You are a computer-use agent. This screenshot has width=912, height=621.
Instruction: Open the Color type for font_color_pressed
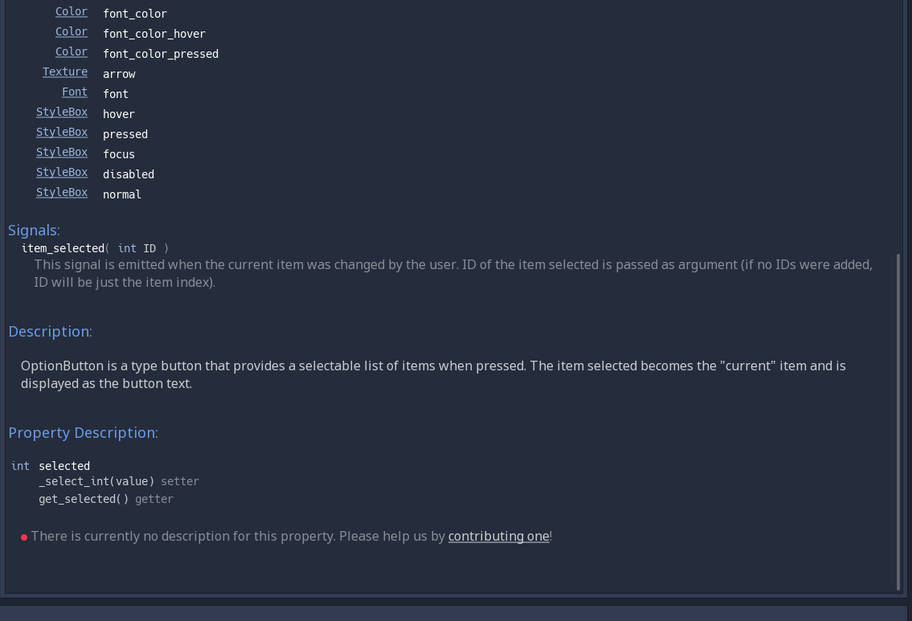click(71, 51)
